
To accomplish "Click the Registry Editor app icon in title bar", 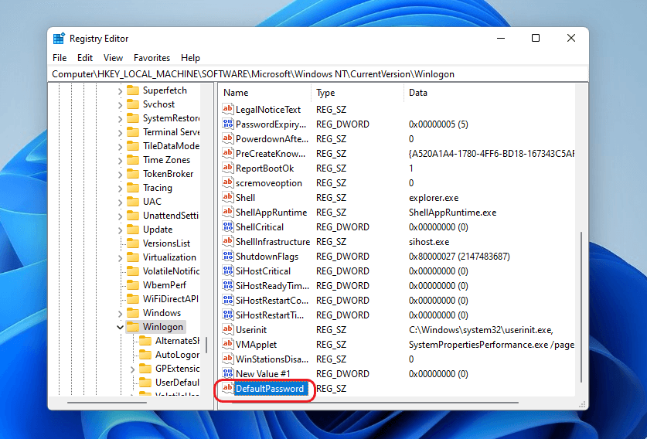I will pos(59,39).
